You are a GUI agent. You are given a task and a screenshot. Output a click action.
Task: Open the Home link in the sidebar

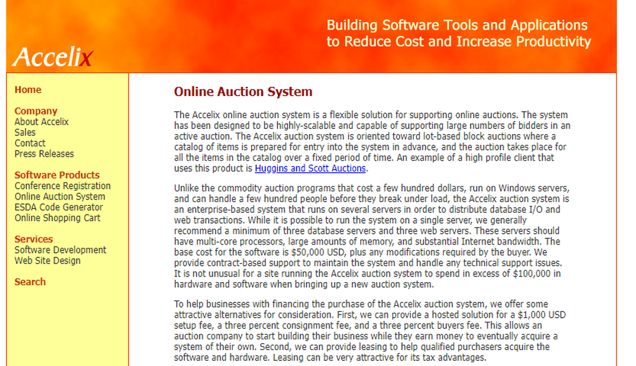tap(28, 90)
